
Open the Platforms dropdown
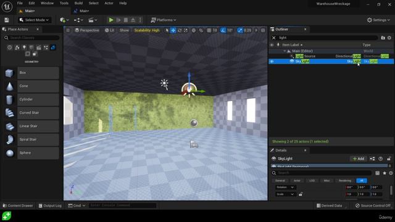[163, 20]
